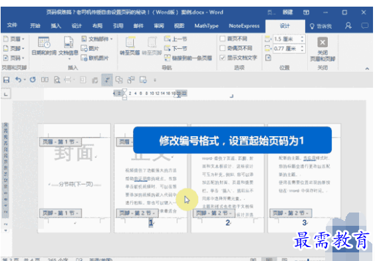
Task: Click the 页脚 - 第 1 节 footer label
Action: 61,213
